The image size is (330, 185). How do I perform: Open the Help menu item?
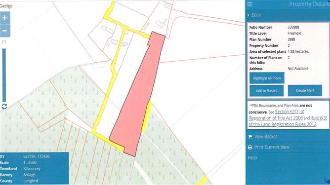(x=252, y=158)
